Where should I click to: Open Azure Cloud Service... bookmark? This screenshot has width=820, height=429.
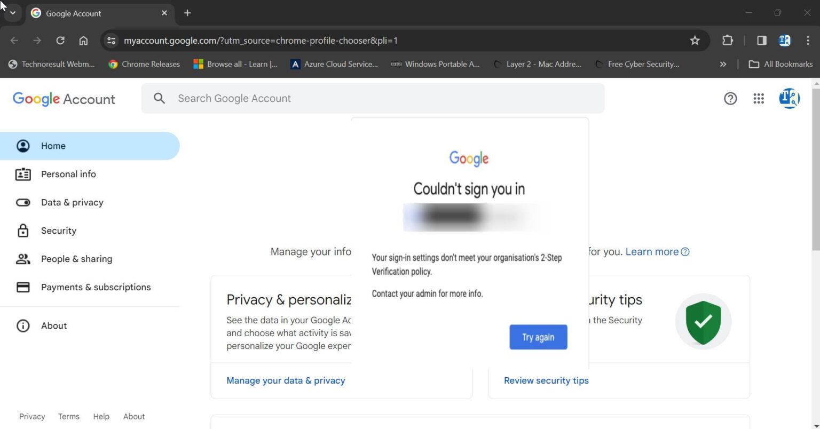tap(334, 64)
